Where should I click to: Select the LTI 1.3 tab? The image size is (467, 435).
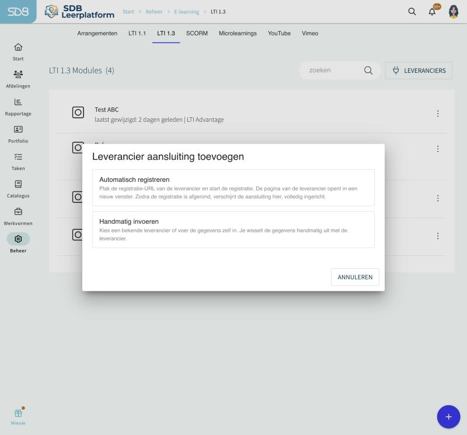point(166,33)
